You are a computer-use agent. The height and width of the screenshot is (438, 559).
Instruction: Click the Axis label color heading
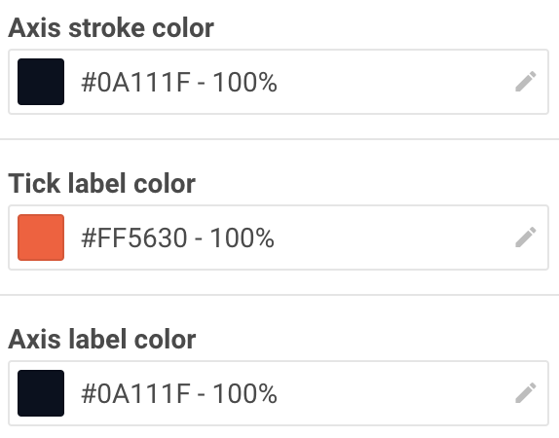(102, 340)
